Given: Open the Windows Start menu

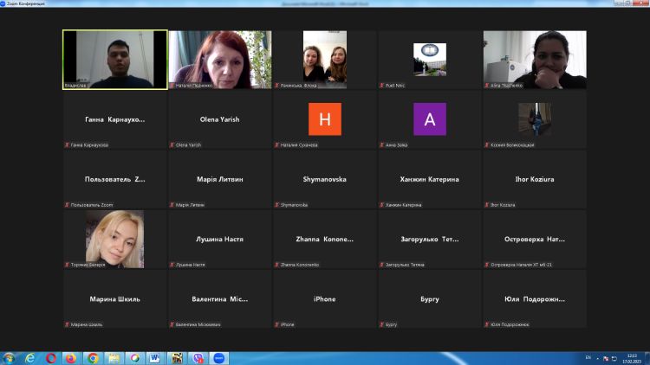Looking at the screenshot, I should (10, 357).
